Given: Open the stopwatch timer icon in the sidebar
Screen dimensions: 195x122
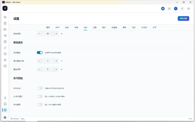Looking at the screenshot, I should tap(5, 60).
